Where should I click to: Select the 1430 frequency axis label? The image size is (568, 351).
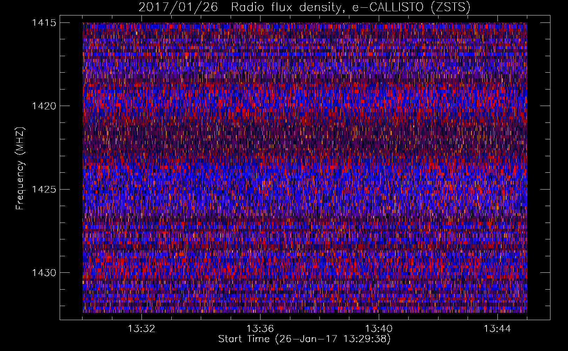44,273
